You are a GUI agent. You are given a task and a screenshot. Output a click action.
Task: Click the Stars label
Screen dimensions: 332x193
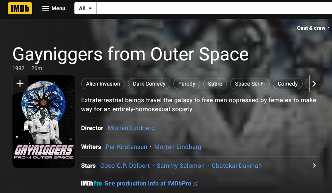88,166
